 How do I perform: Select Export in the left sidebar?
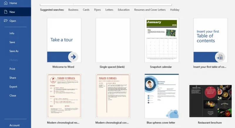(13, 87)
